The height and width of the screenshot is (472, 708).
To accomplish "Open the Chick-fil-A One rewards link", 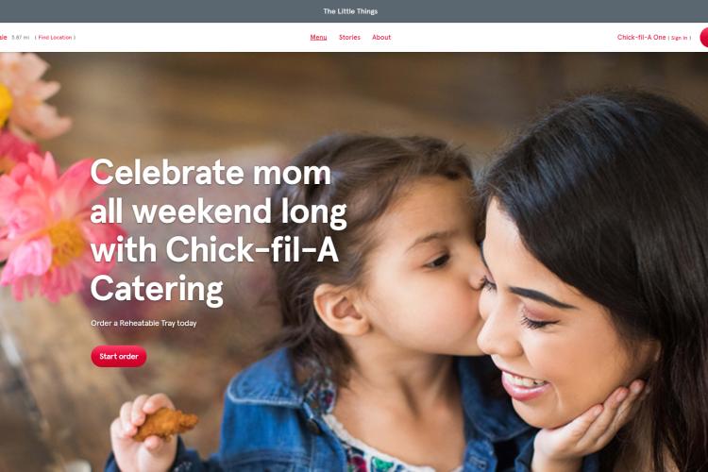I will coord(641,38).
